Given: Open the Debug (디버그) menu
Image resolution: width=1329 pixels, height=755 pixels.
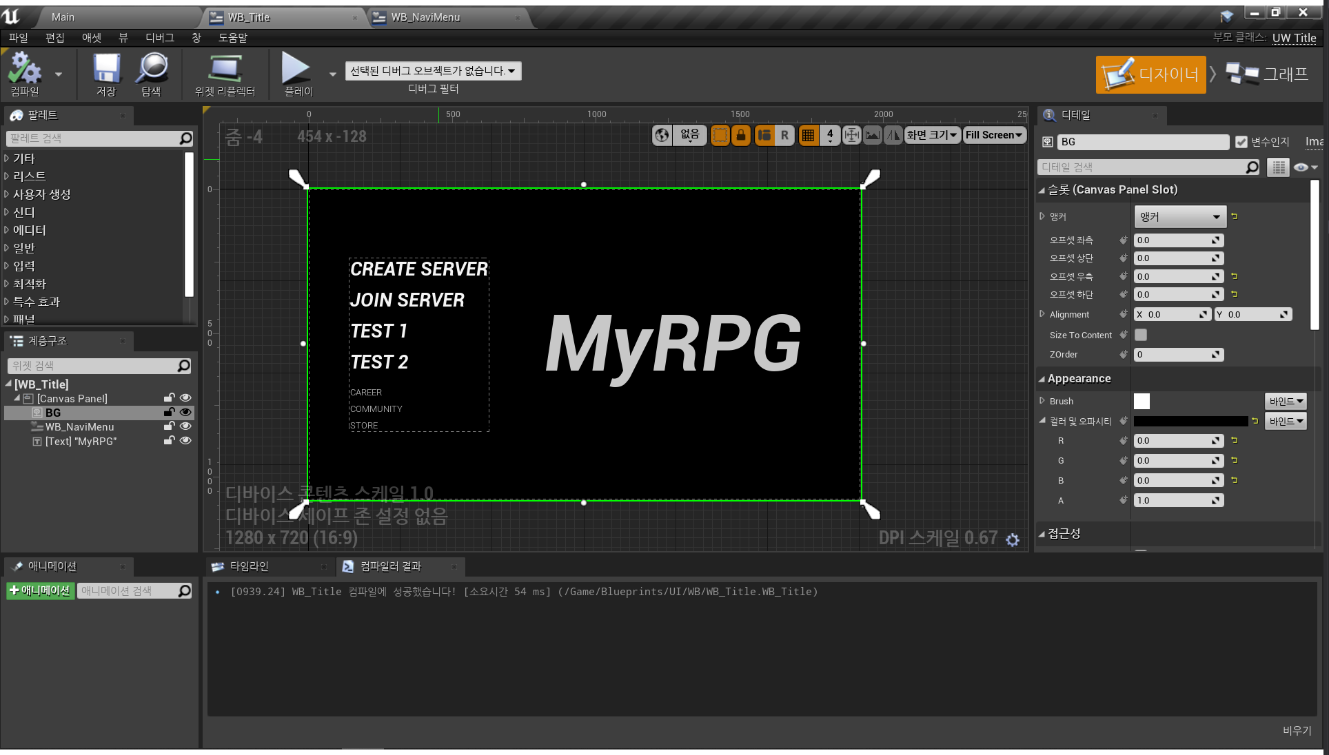Looking at the screenshot, I should pos(159,38).
